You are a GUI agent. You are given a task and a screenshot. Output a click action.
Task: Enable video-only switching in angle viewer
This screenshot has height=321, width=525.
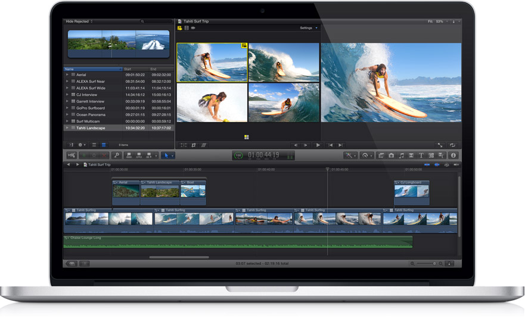(187, 28)
